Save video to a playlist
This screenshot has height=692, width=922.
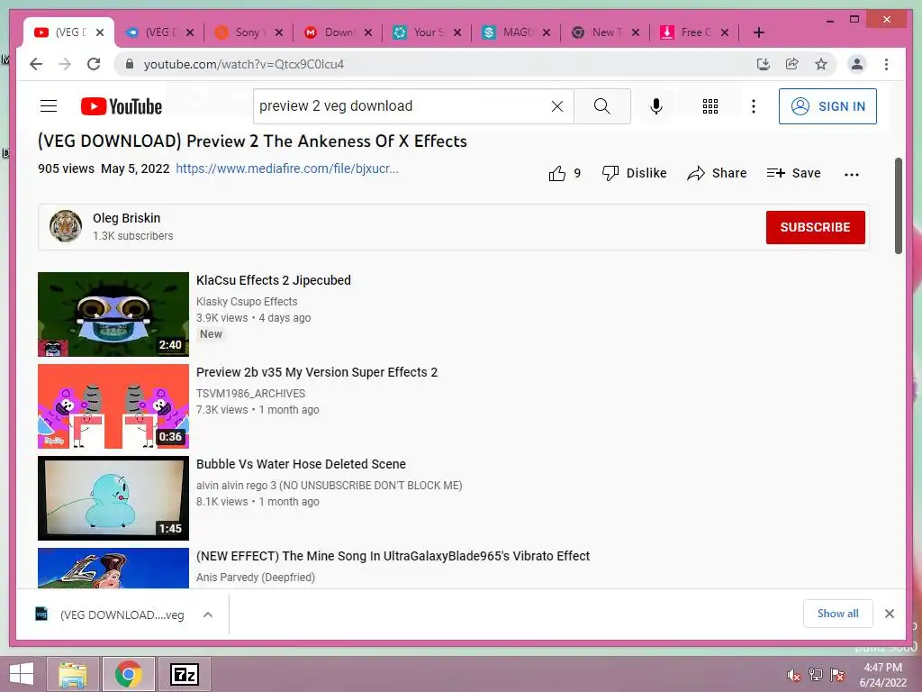tap(794, 173)
